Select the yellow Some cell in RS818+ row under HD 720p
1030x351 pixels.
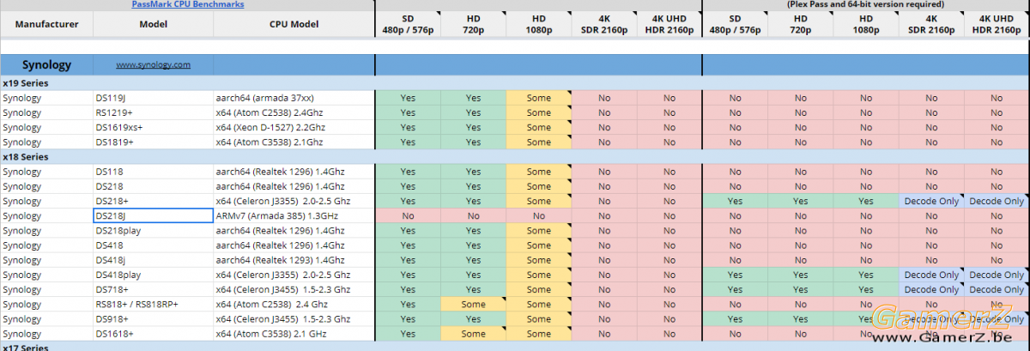(x=473, y=304)
